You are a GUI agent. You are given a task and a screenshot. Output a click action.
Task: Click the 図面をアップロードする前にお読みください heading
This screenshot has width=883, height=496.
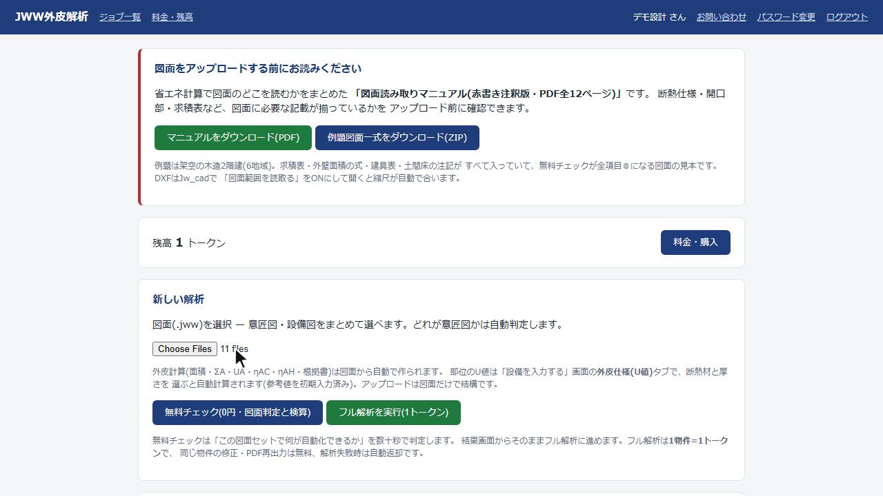[x=258, y=69]
